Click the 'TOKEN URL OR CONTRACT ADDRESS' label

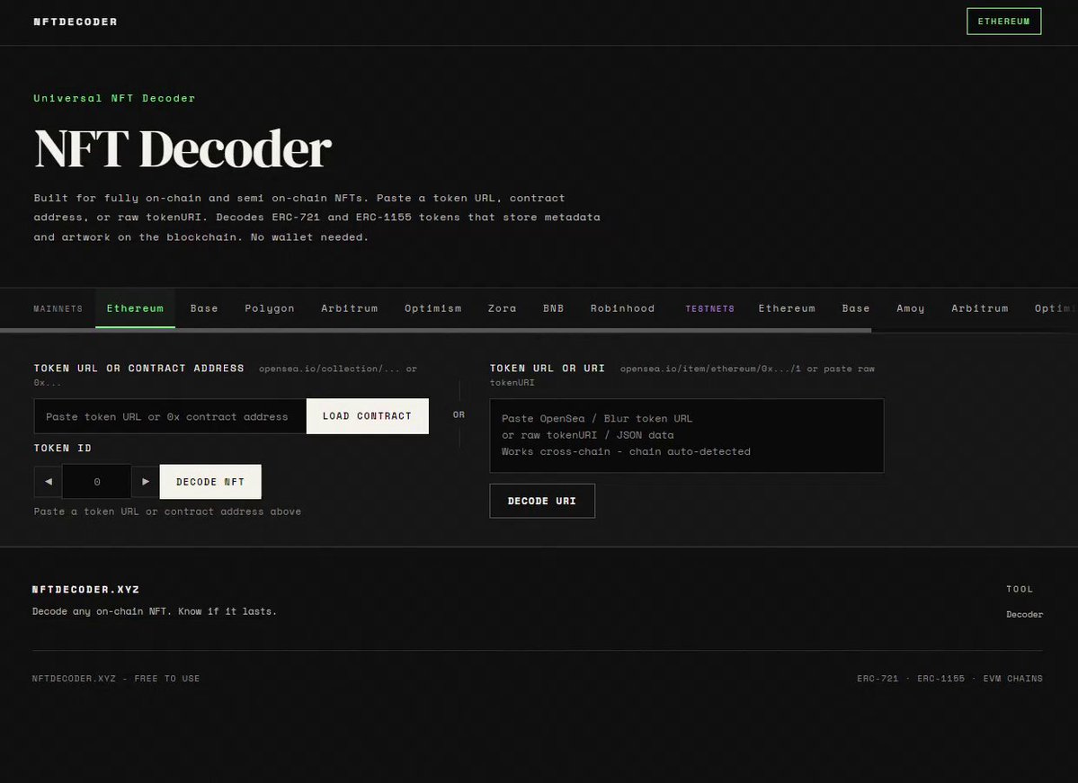point(138,368)
